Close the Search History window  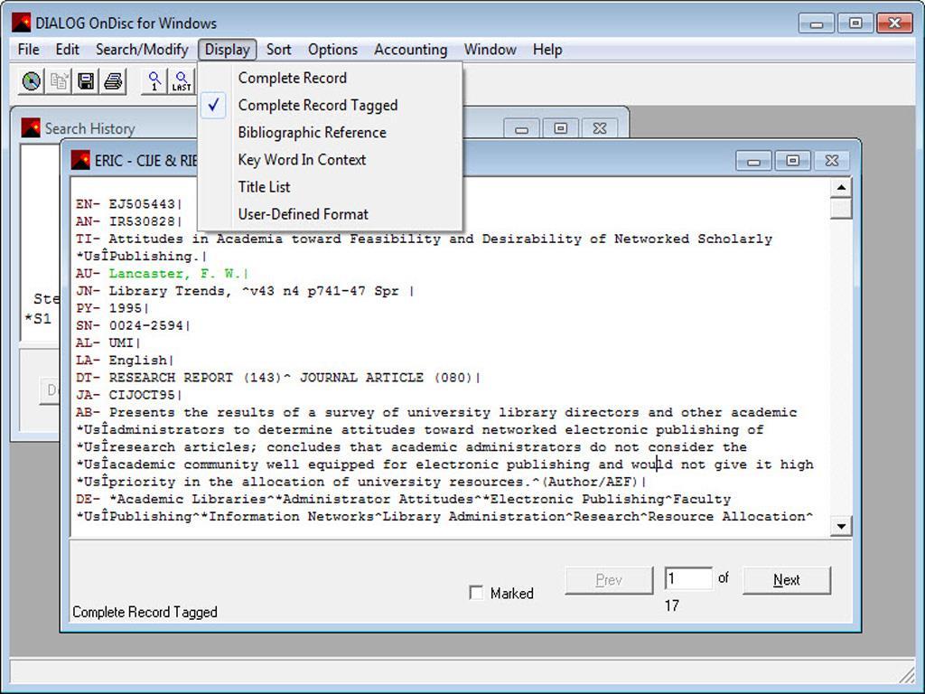click(600, 128)
